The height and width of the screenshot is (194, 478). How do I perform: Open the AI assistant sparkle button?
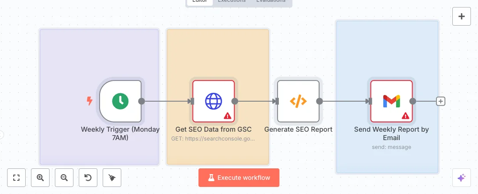(x=461, y=178)
